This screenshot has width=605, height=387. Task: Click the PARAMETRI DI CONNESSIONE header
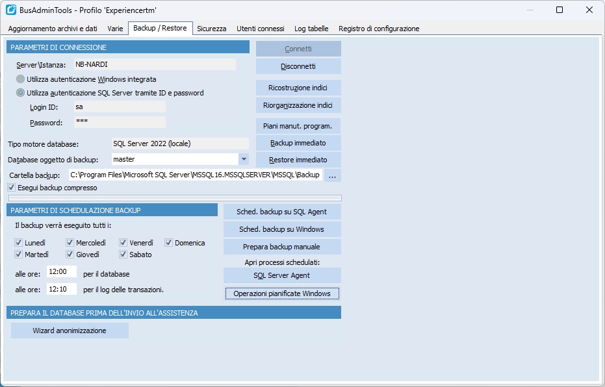pyautogui.click(x=128, y=47)
